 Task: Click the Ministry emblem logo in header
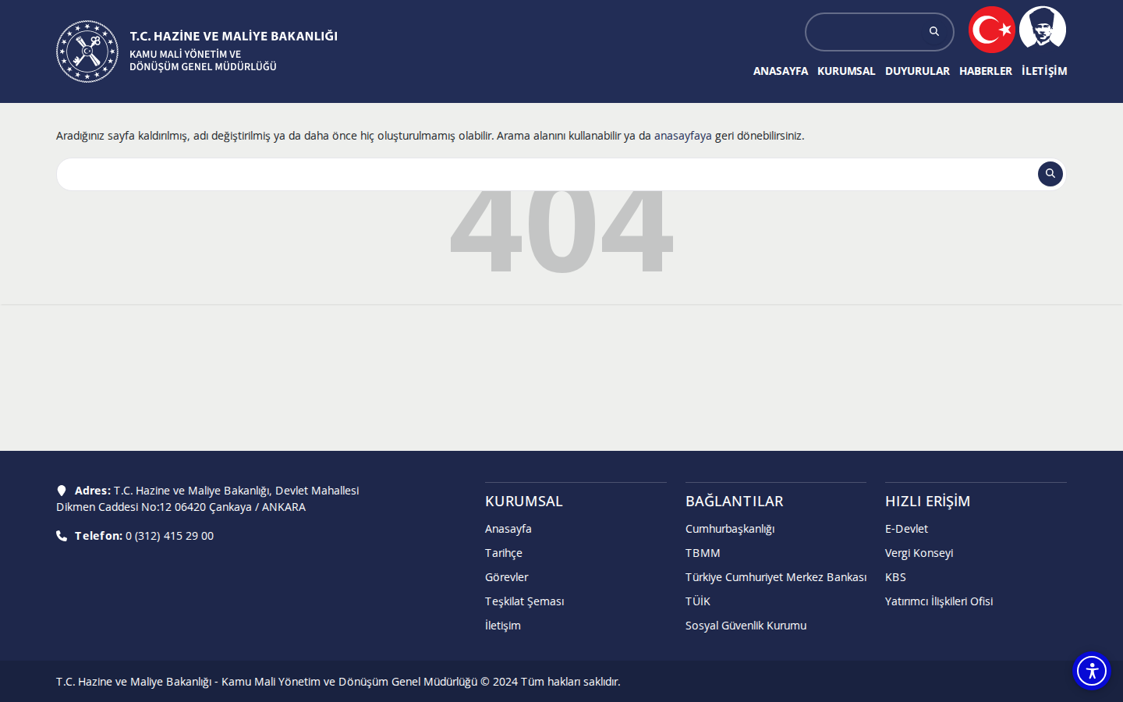(x=87, y=51)
